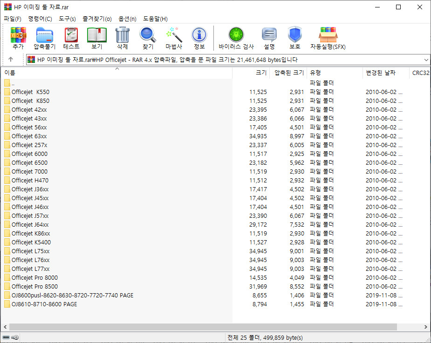Open the View (보기) toolbar icon

[97, 38]
